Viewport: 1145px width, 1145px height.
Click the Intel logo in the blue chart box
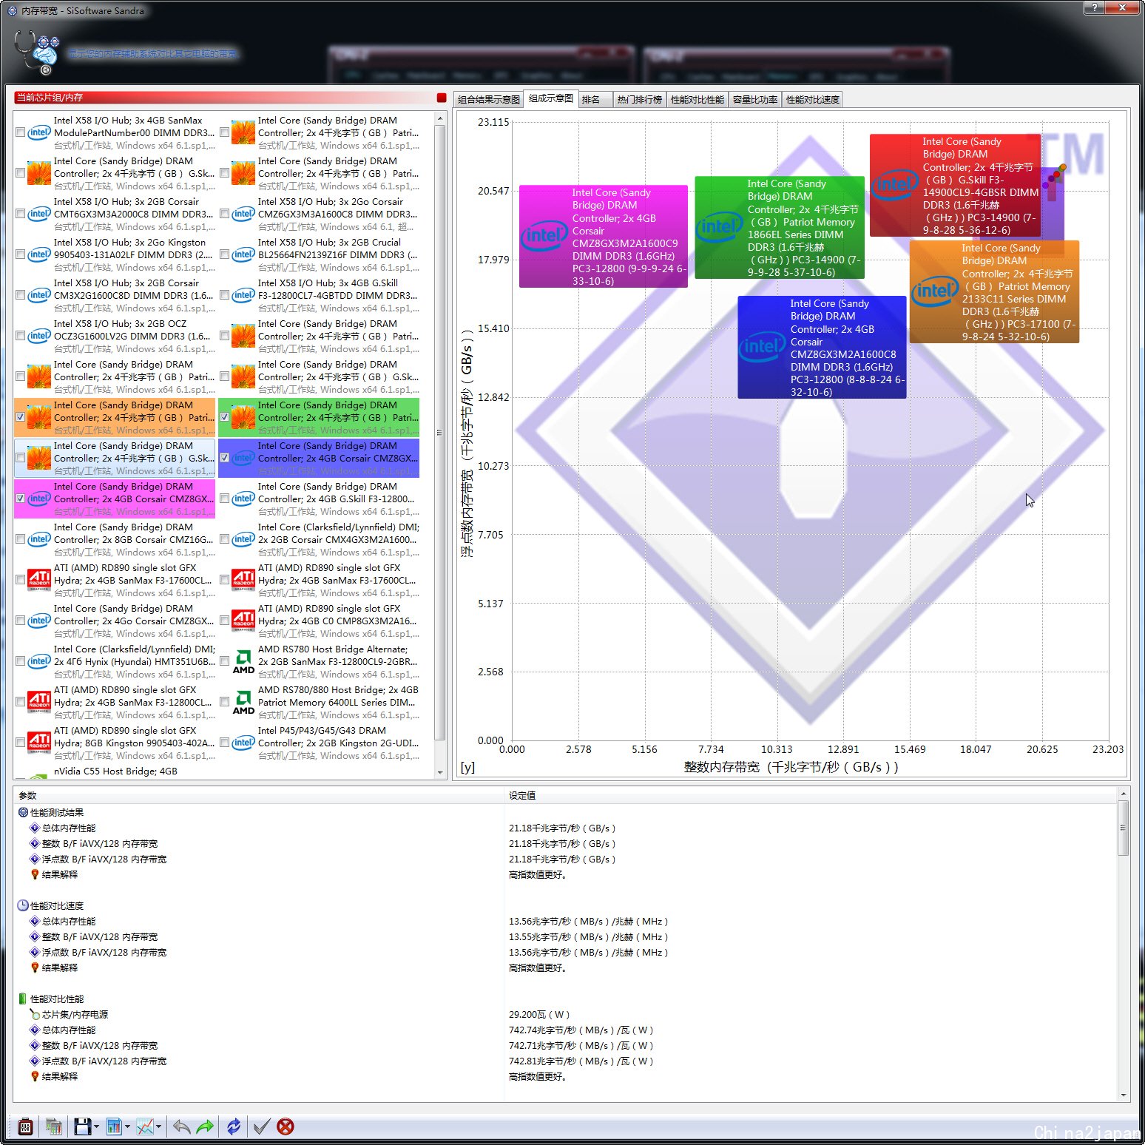tap(763, 346)
